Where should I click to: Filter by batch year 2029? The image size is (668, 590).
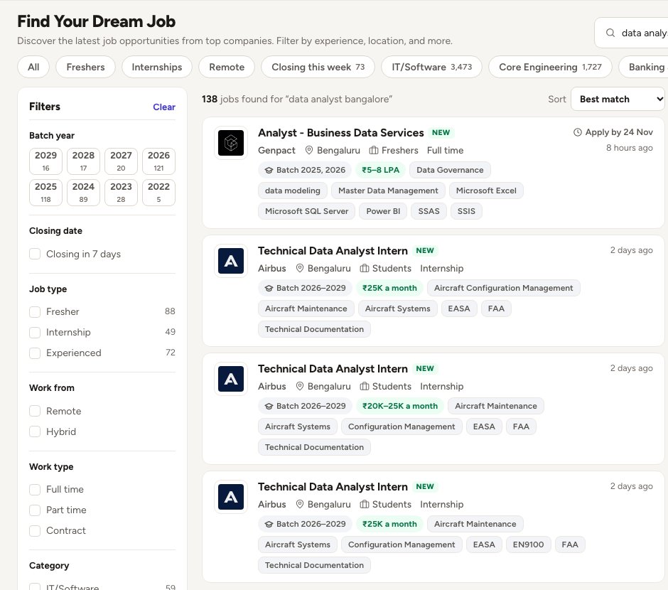tap(45, 161)
